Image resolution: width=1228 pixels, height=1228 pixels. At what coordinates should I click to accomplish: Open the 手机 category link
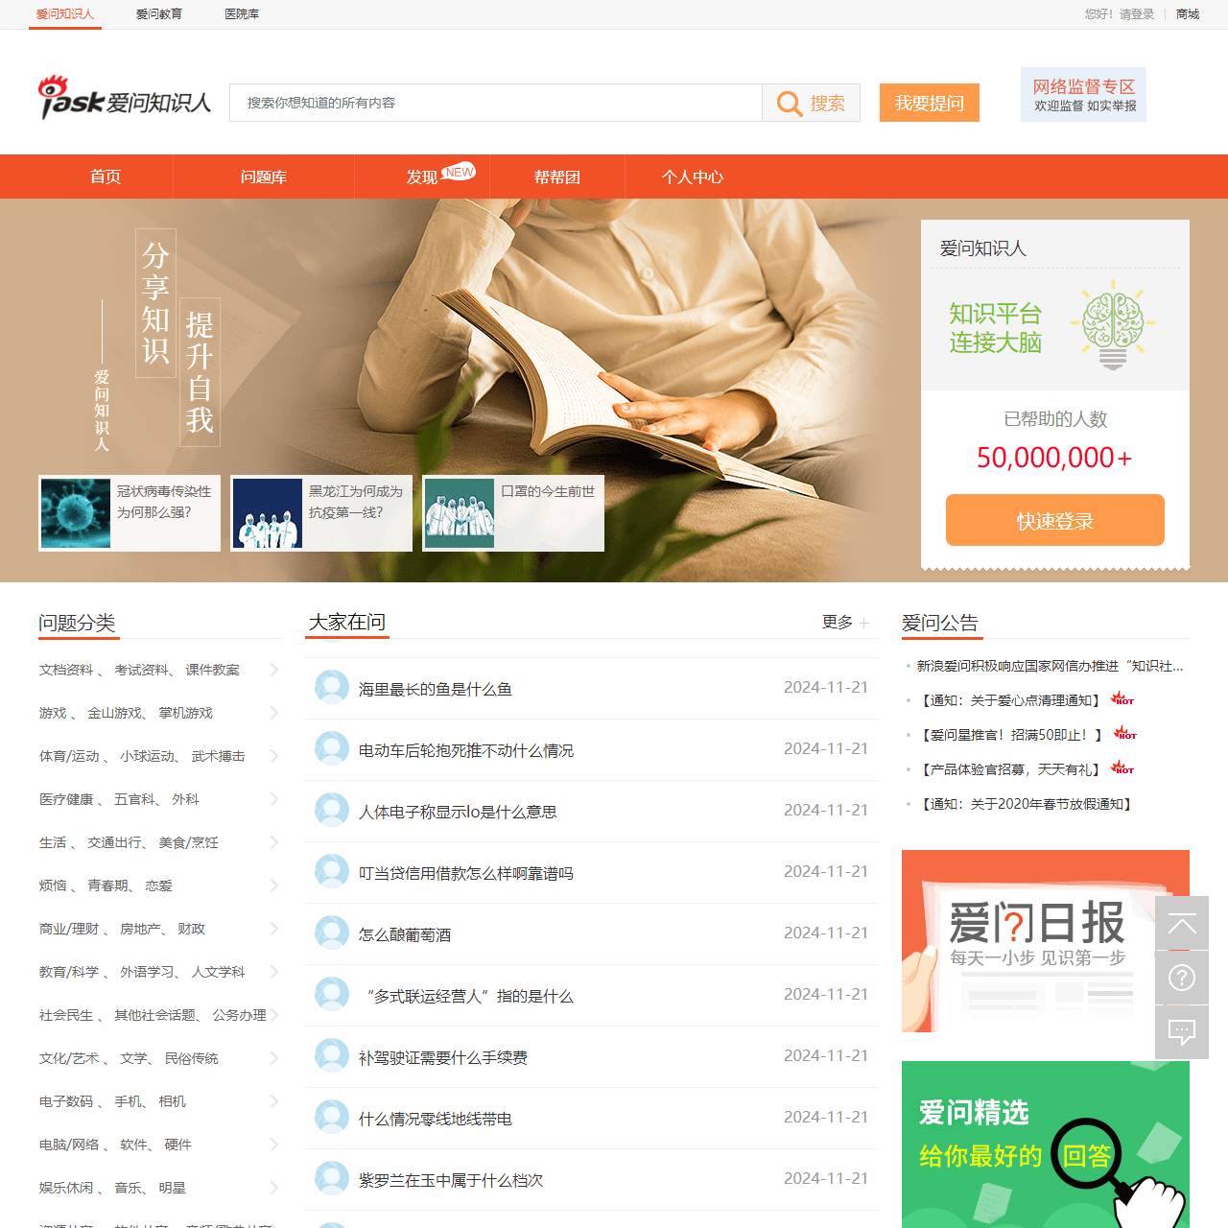[128, 1101]
